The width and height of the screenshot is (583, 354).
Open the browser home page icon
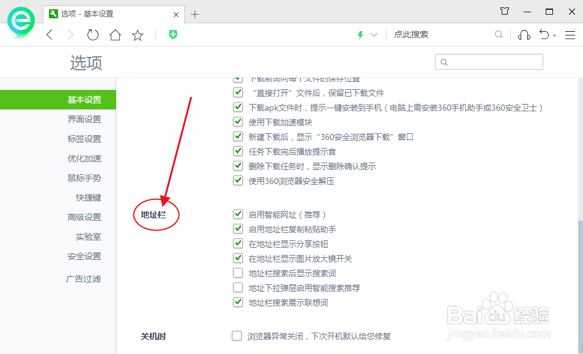[x=114, y=35]
